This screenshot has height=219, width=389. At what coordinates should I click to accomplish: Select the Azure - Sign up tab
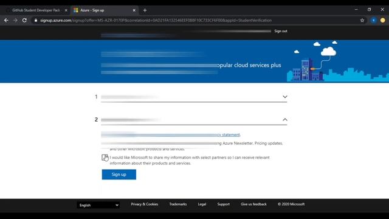tap(104, 10)
